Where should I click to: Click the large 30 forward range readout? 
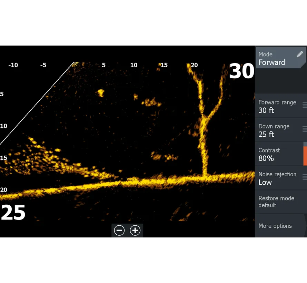(x=241, y=71)
